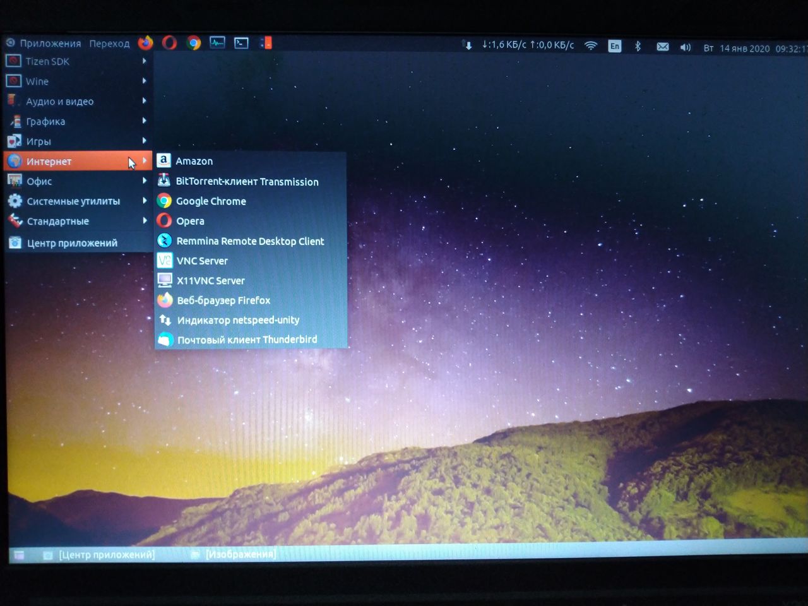Launch VNC Server
The image size is (808, 606).
click(x=251, y=261)
